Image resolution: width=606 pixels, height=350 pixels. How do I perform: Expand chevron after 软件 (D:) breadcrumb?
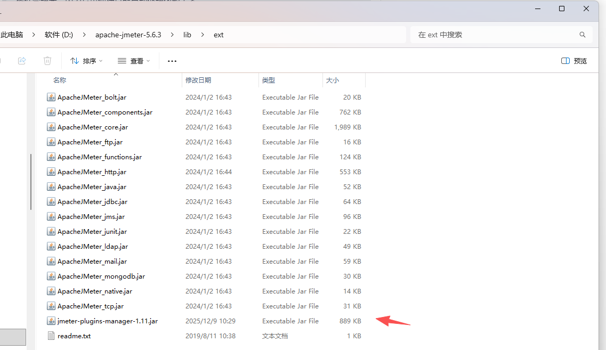pyautogui.click(x=84, y=35)
